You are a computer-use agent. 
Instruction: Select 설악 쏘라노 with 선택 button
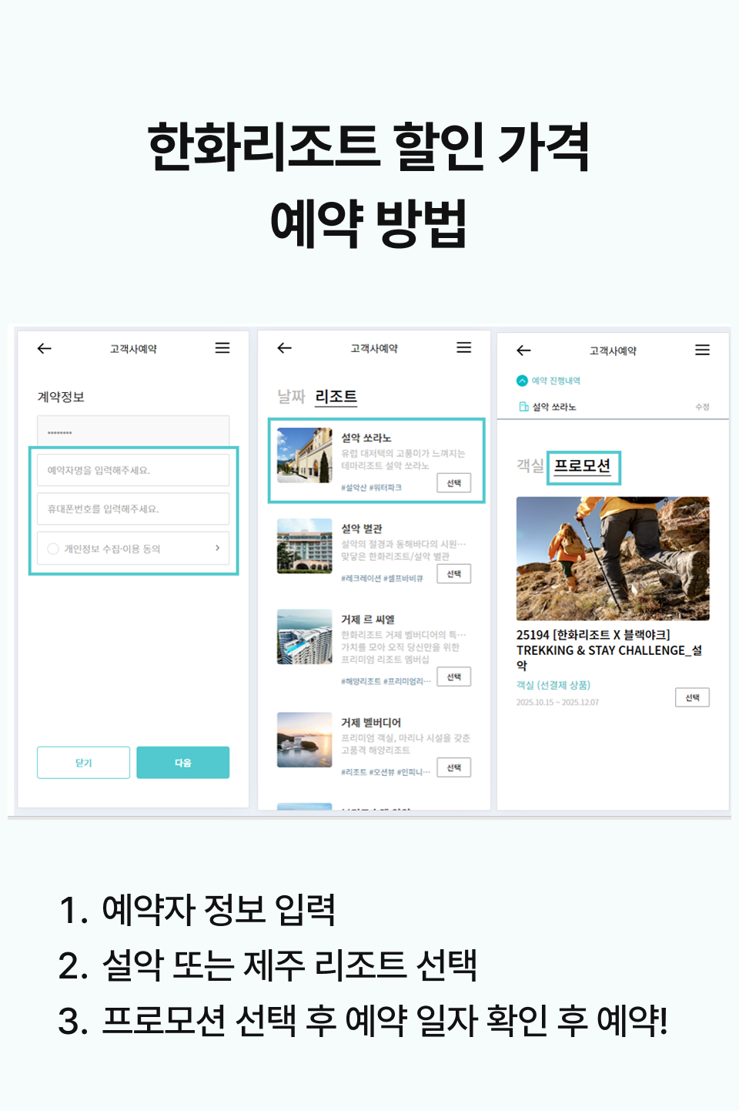[x=454, y=483]
